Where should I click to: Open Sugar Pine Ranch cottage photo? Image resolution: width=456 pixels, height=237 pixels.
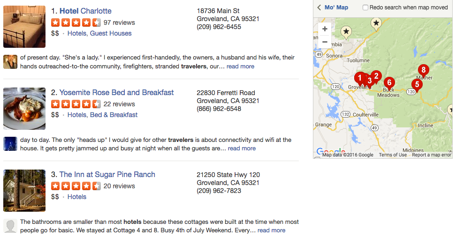click(x=24, y=191)
